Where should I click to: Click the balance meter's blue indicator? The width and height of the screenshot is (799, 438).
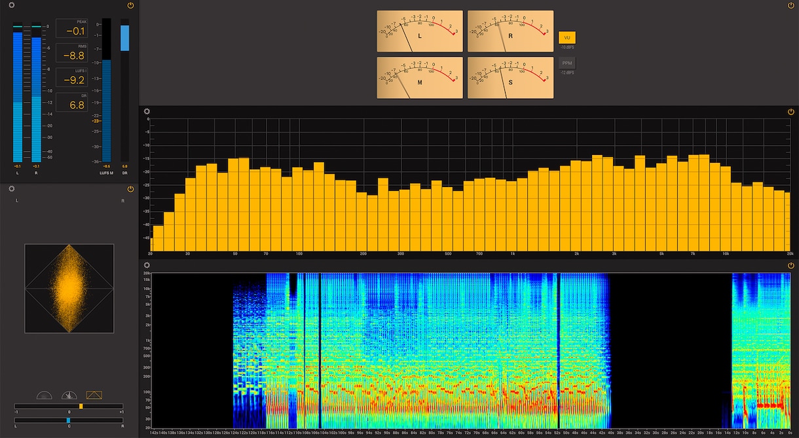(68, 420)
